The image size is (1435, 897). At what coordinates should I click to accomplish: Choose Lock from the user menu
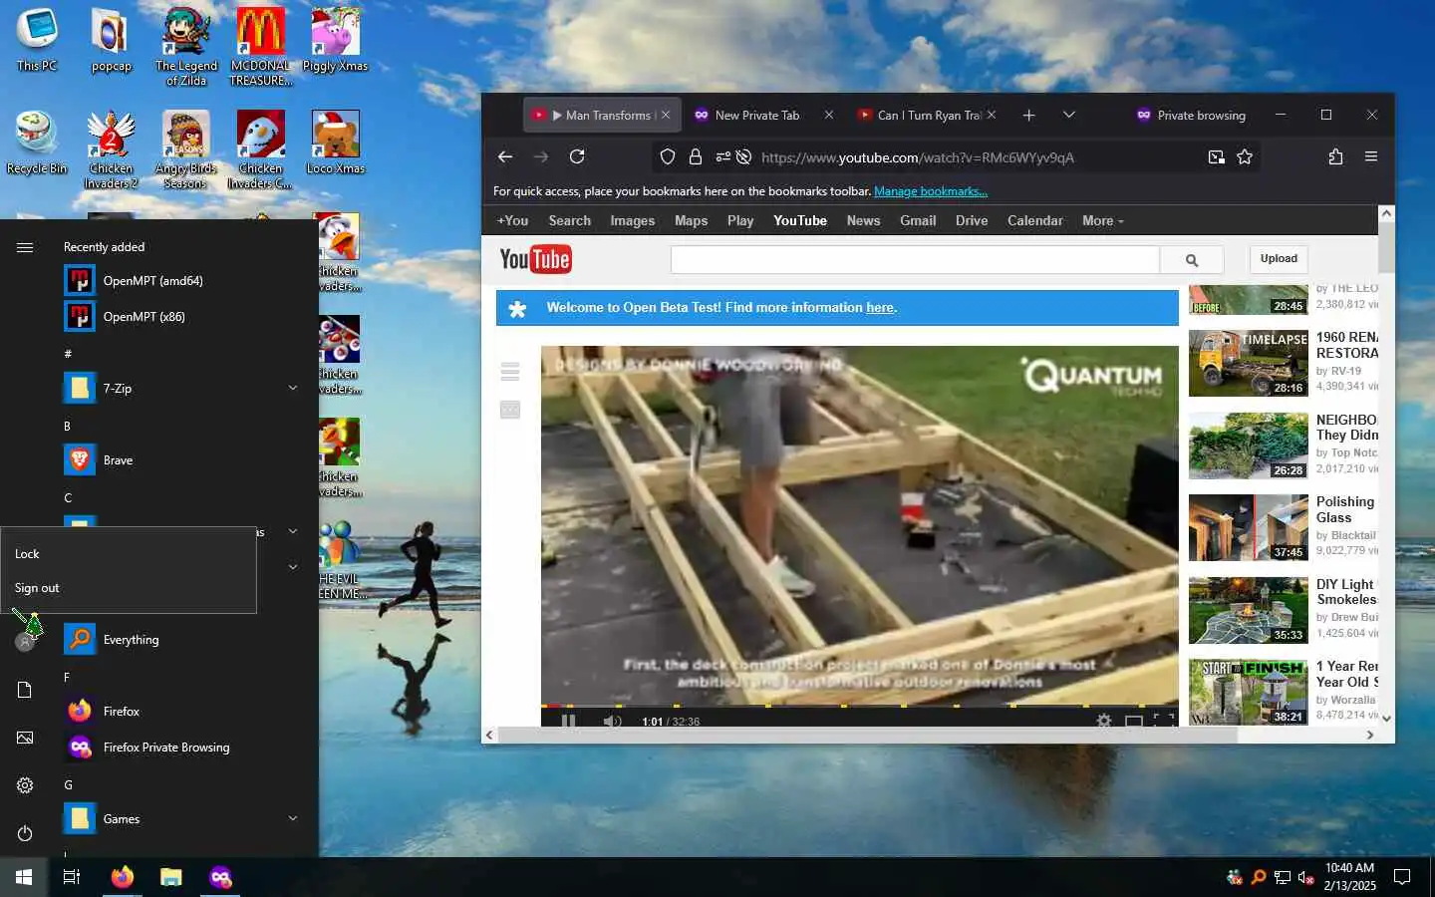point(129,553)
